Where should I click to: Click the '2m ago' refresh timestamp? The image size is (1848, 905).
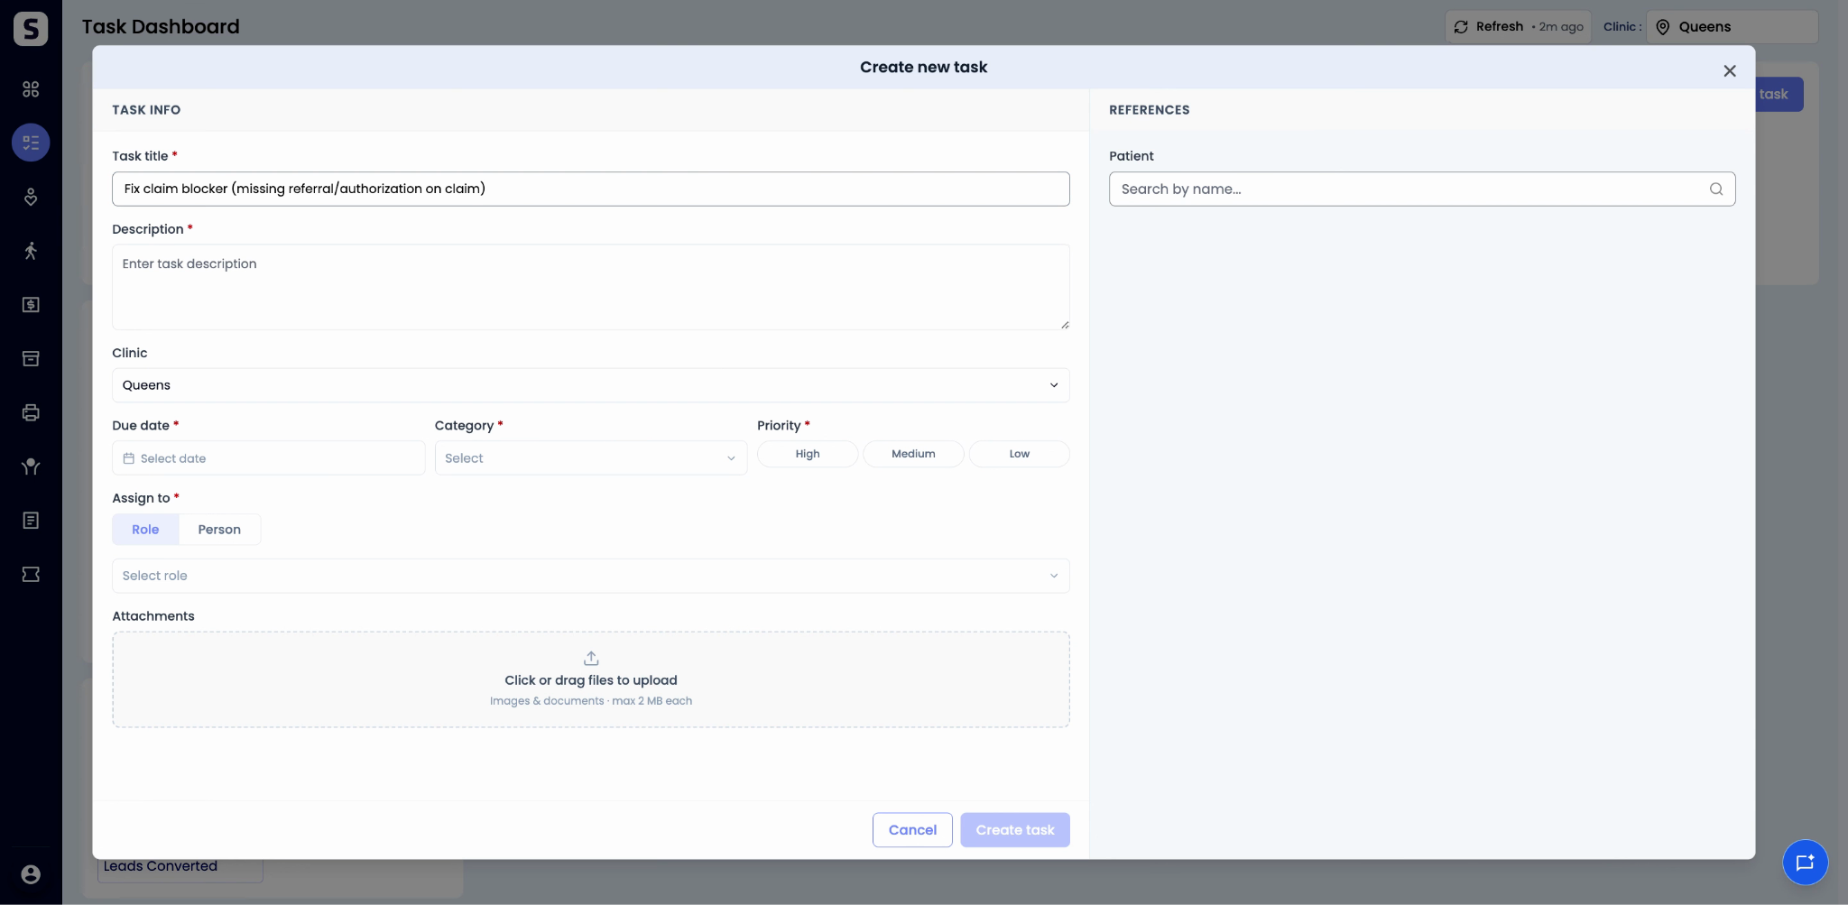coord(1561,27)
